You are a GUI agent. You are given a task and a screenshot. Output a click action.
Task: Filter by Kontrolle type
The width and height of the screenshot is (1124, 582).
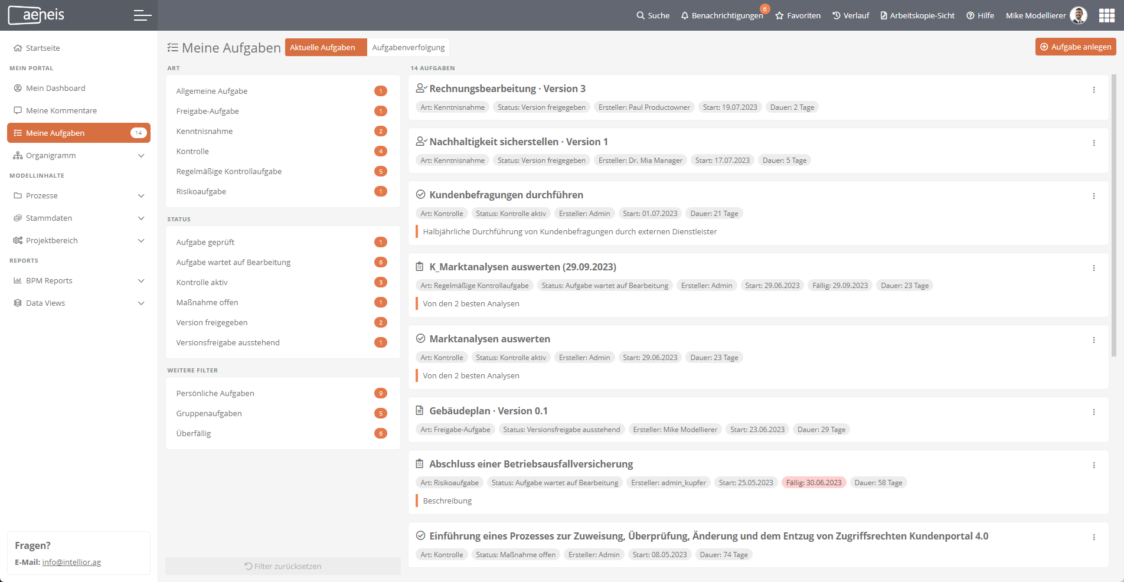(x=283, y=151)
